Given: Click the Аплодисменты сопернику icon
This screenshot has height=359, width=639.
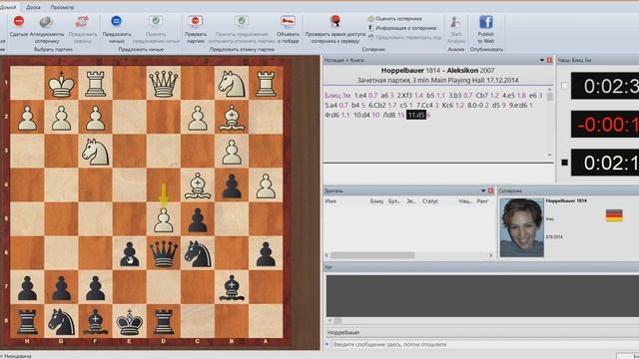Looking at the screenshot, I should [46, 21].
